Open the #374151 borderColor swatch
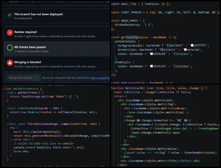The image size is (221, 168). coord(162,49)
